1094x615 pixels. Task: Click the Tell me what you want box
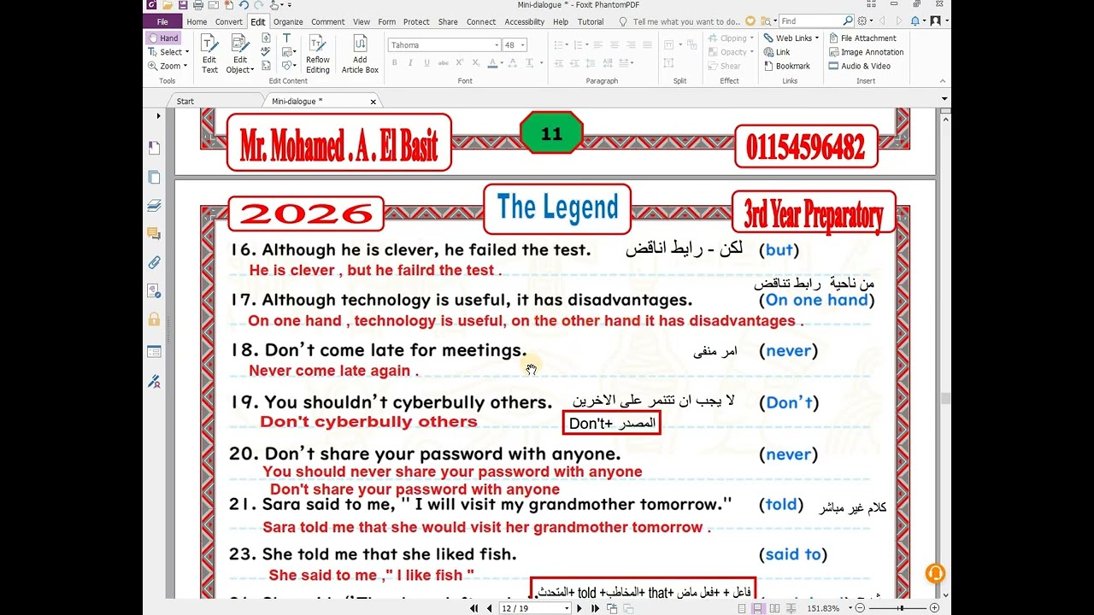click(x=687, y=21)
